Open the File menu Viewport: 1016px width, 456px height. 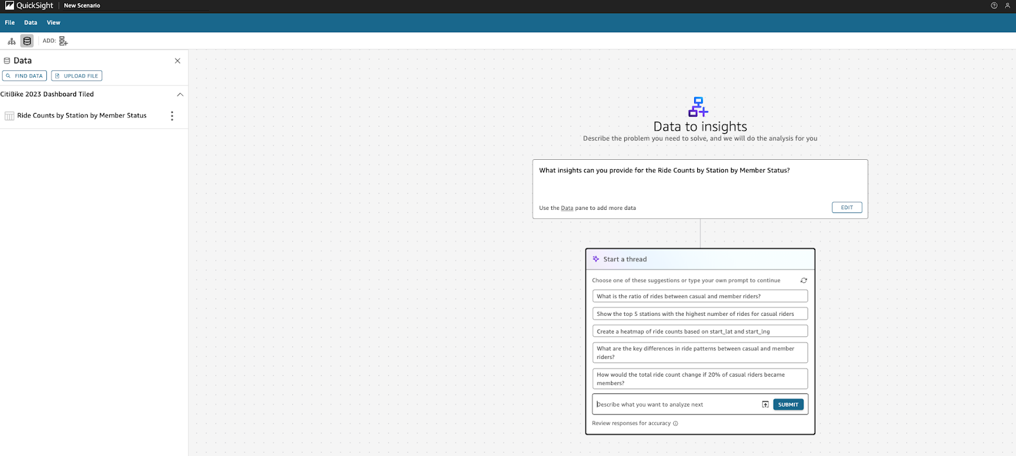(10, 22)
